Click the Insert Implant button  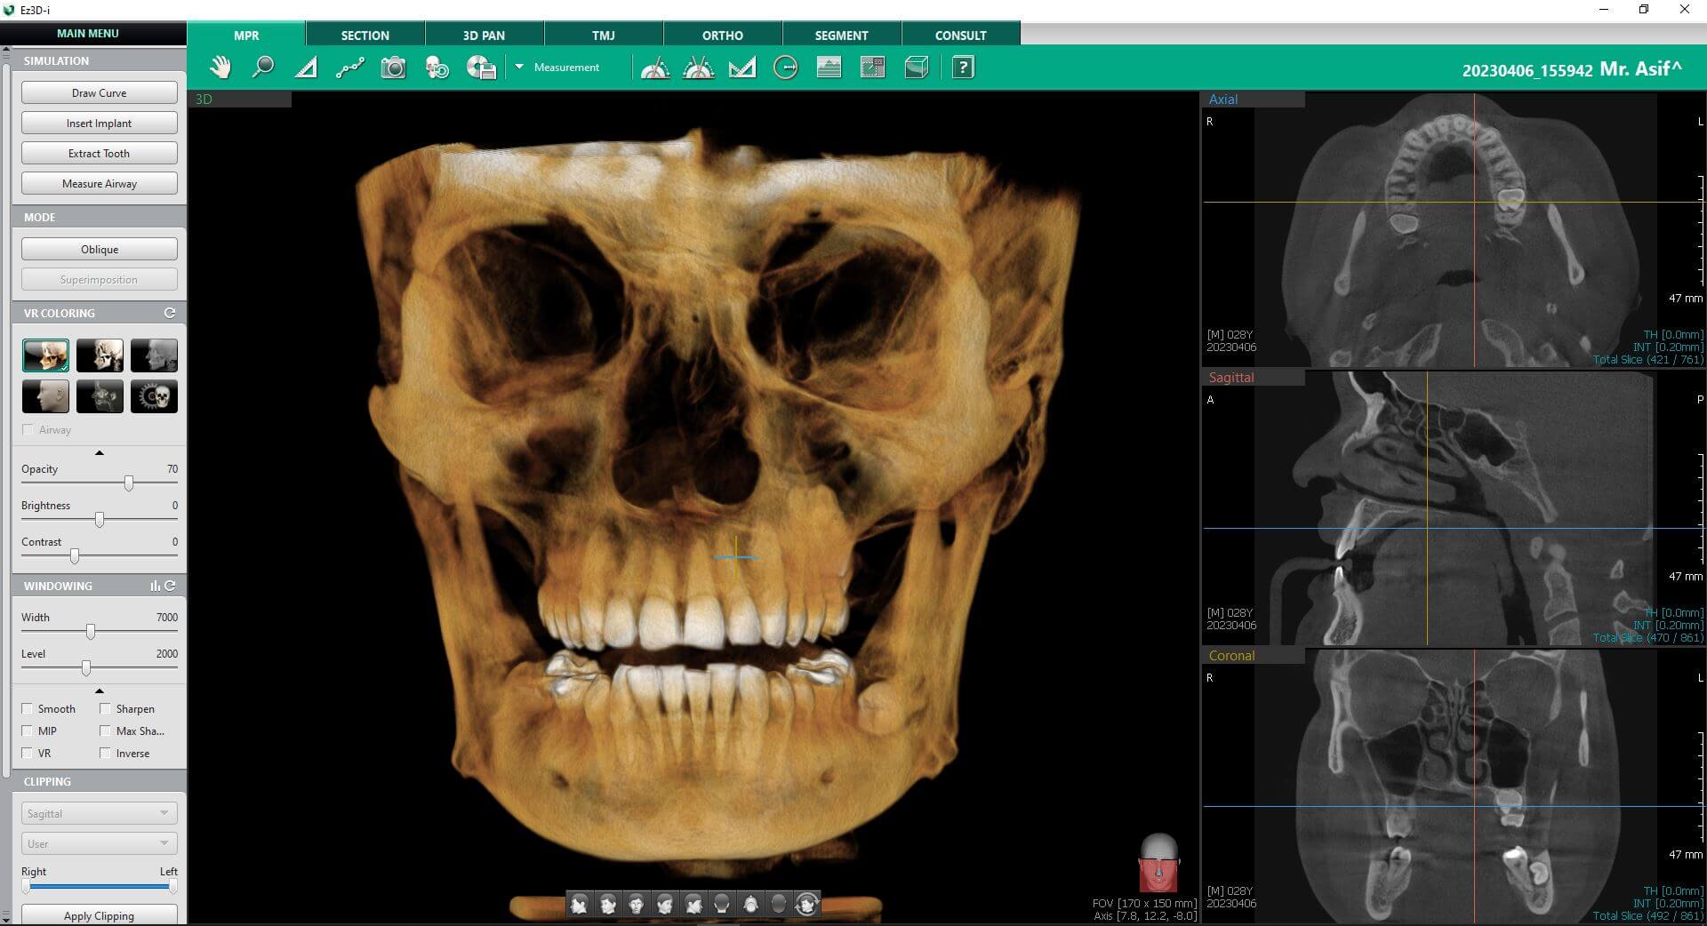click(x=99, y=124)
